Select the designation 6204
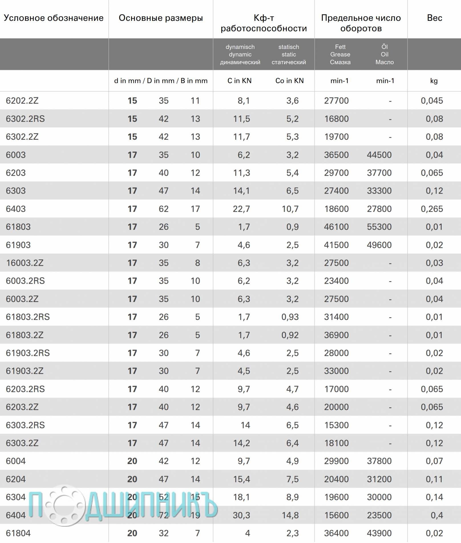This screenshot has width=461, height=543. coord(16,479)
